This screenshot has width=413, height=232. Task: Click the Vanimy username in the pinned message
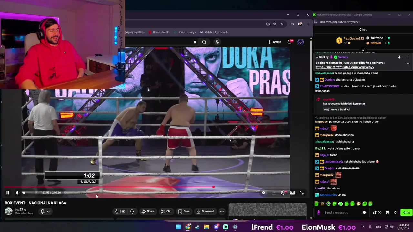coord(343,57)
